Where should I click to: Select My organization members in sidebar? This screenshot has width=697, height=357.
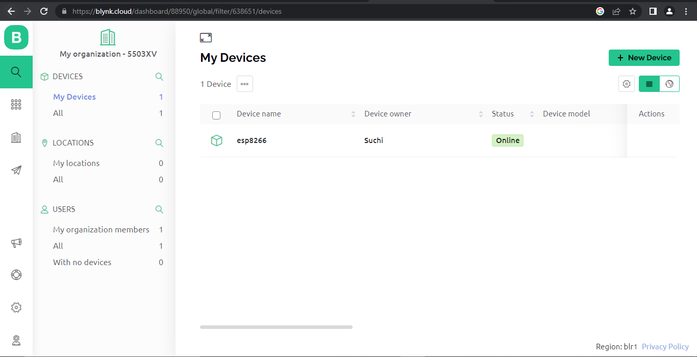tap(101, 230)
